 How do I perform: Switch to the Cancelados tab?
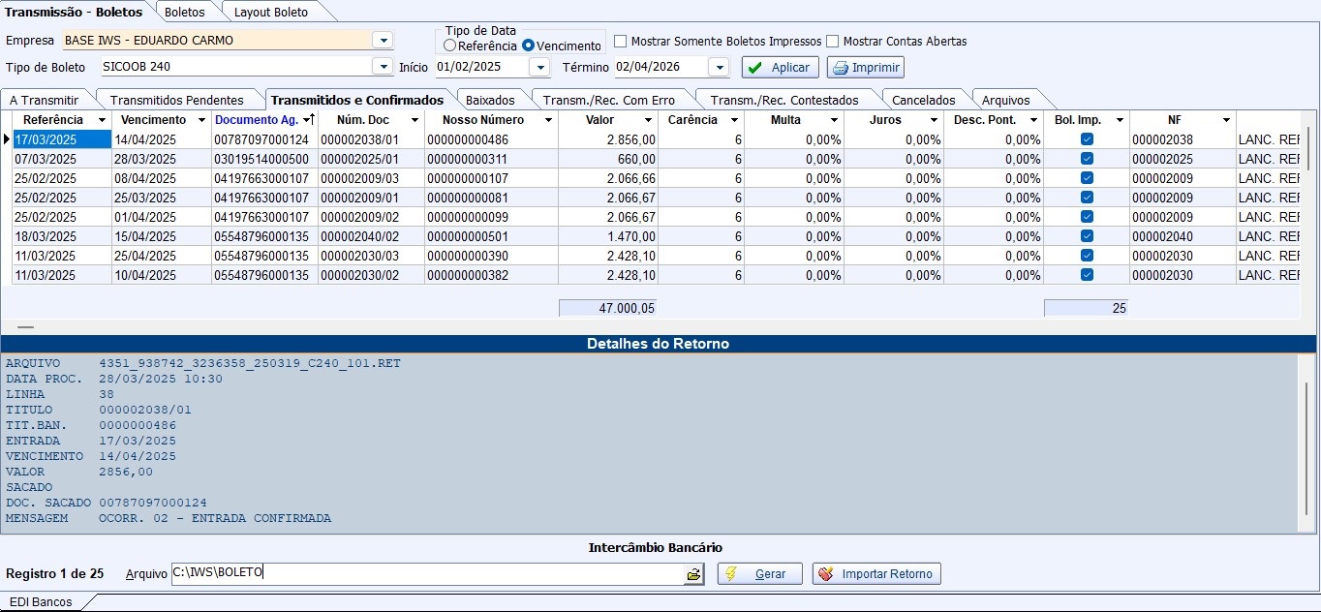(923, 100)
